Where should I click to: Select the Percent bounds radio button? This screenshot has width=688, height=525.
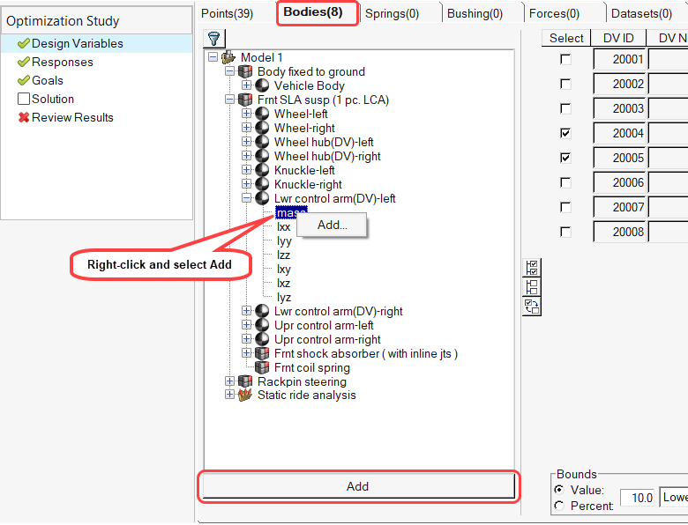coord(558,506)
